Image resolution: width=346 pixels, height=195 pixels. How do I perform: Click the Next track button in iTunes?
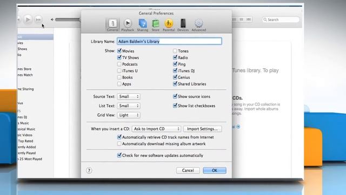tap(38, 19)
